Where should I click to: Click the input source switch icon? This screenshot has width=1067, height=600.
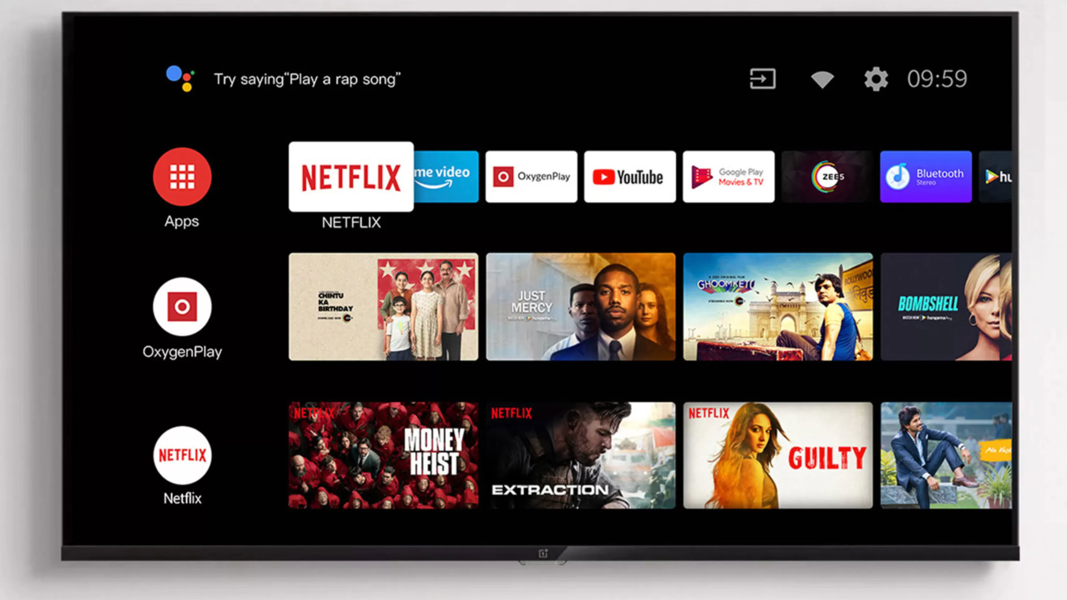click(766, 79)
